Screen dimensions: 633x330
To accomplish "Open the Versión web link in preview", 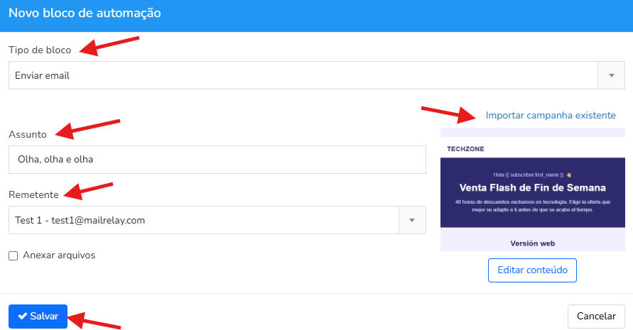I will (x=533, y=243).
